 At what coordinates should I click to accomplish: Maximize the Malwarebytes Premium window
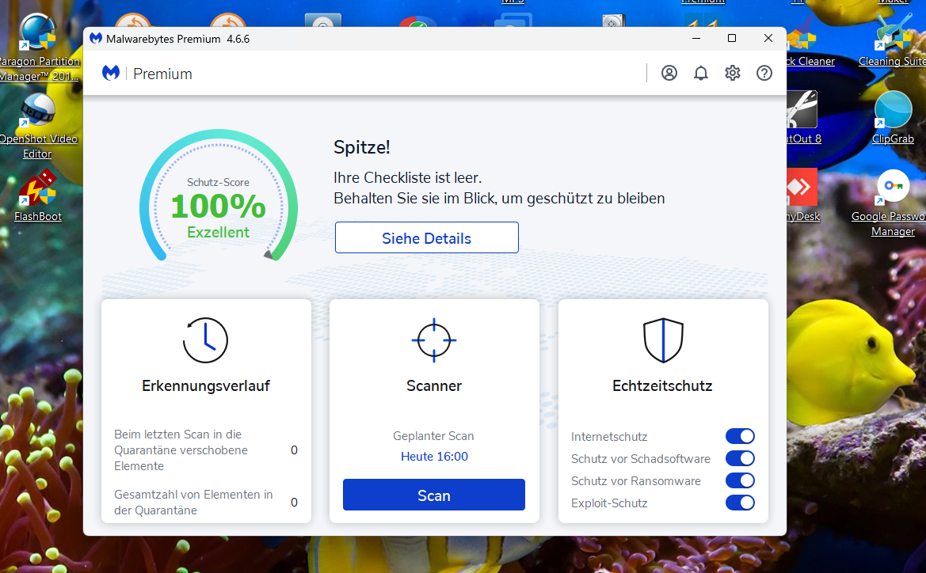coord(732,38)
